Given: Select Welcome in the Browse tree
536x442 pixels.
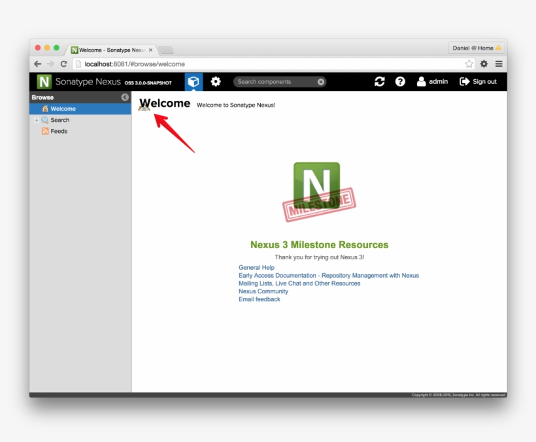Looking at the screenshot, I should 63,109.
